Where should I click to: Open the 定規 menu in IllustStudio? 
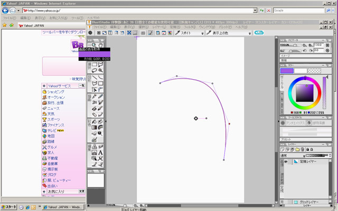click(x=175, y=27)
